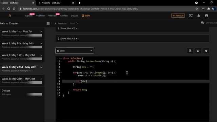Toggle the sidebar hamburger menu
Screen dimensions: 217x122
[48, 23]
